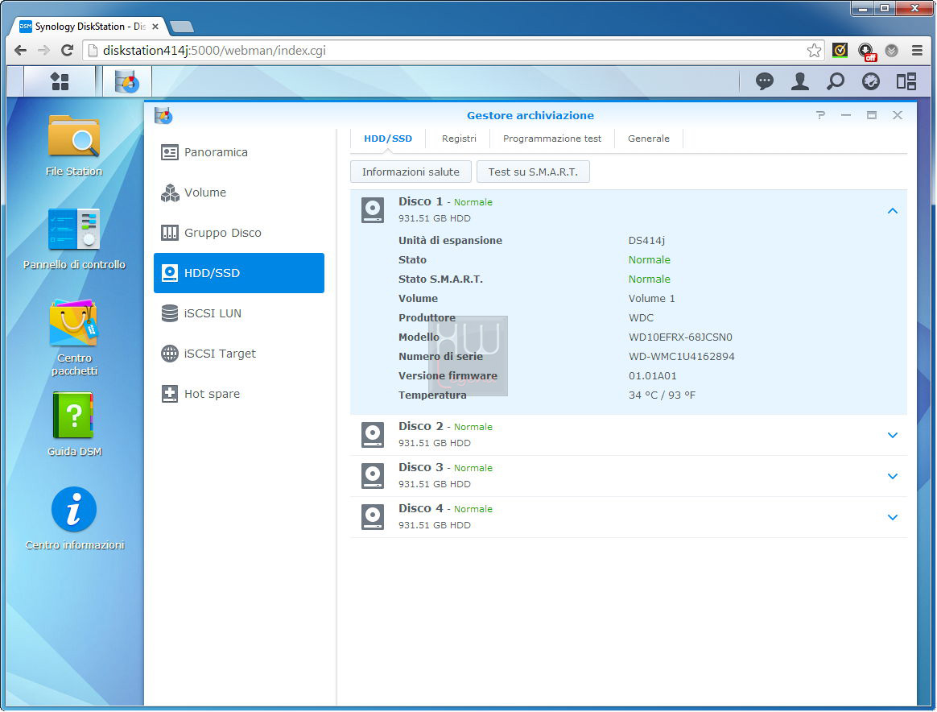This screenshot has height=712, width=937.
Task: Open the widgets panel icon
Action: (x=906, y=81)
